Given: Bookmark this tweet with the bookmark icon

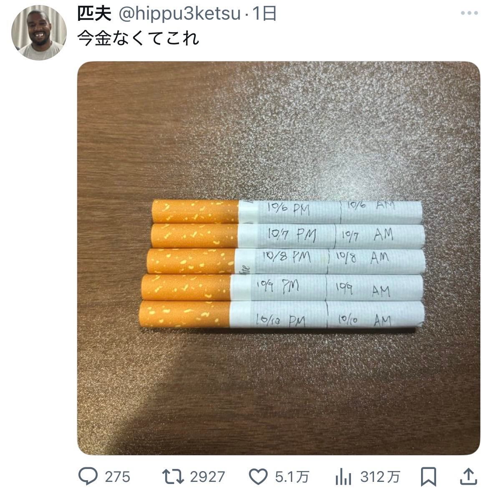Looking at the screenshot, I should (428, 477).
